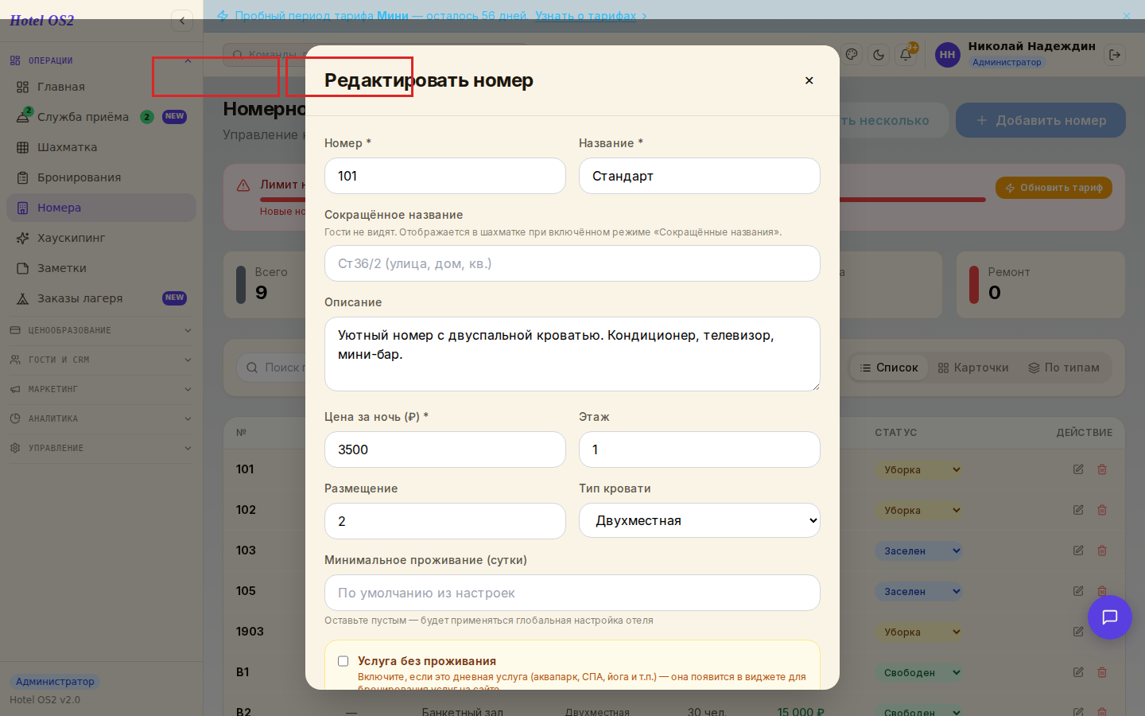Click the НН user avatar
This screenshot has height=716, width=1145.
click(x=947, y=55)
